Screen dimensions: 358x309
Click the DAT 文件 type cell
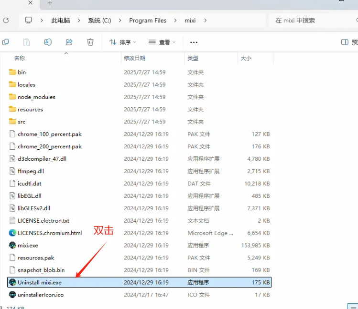click(199, 184)
